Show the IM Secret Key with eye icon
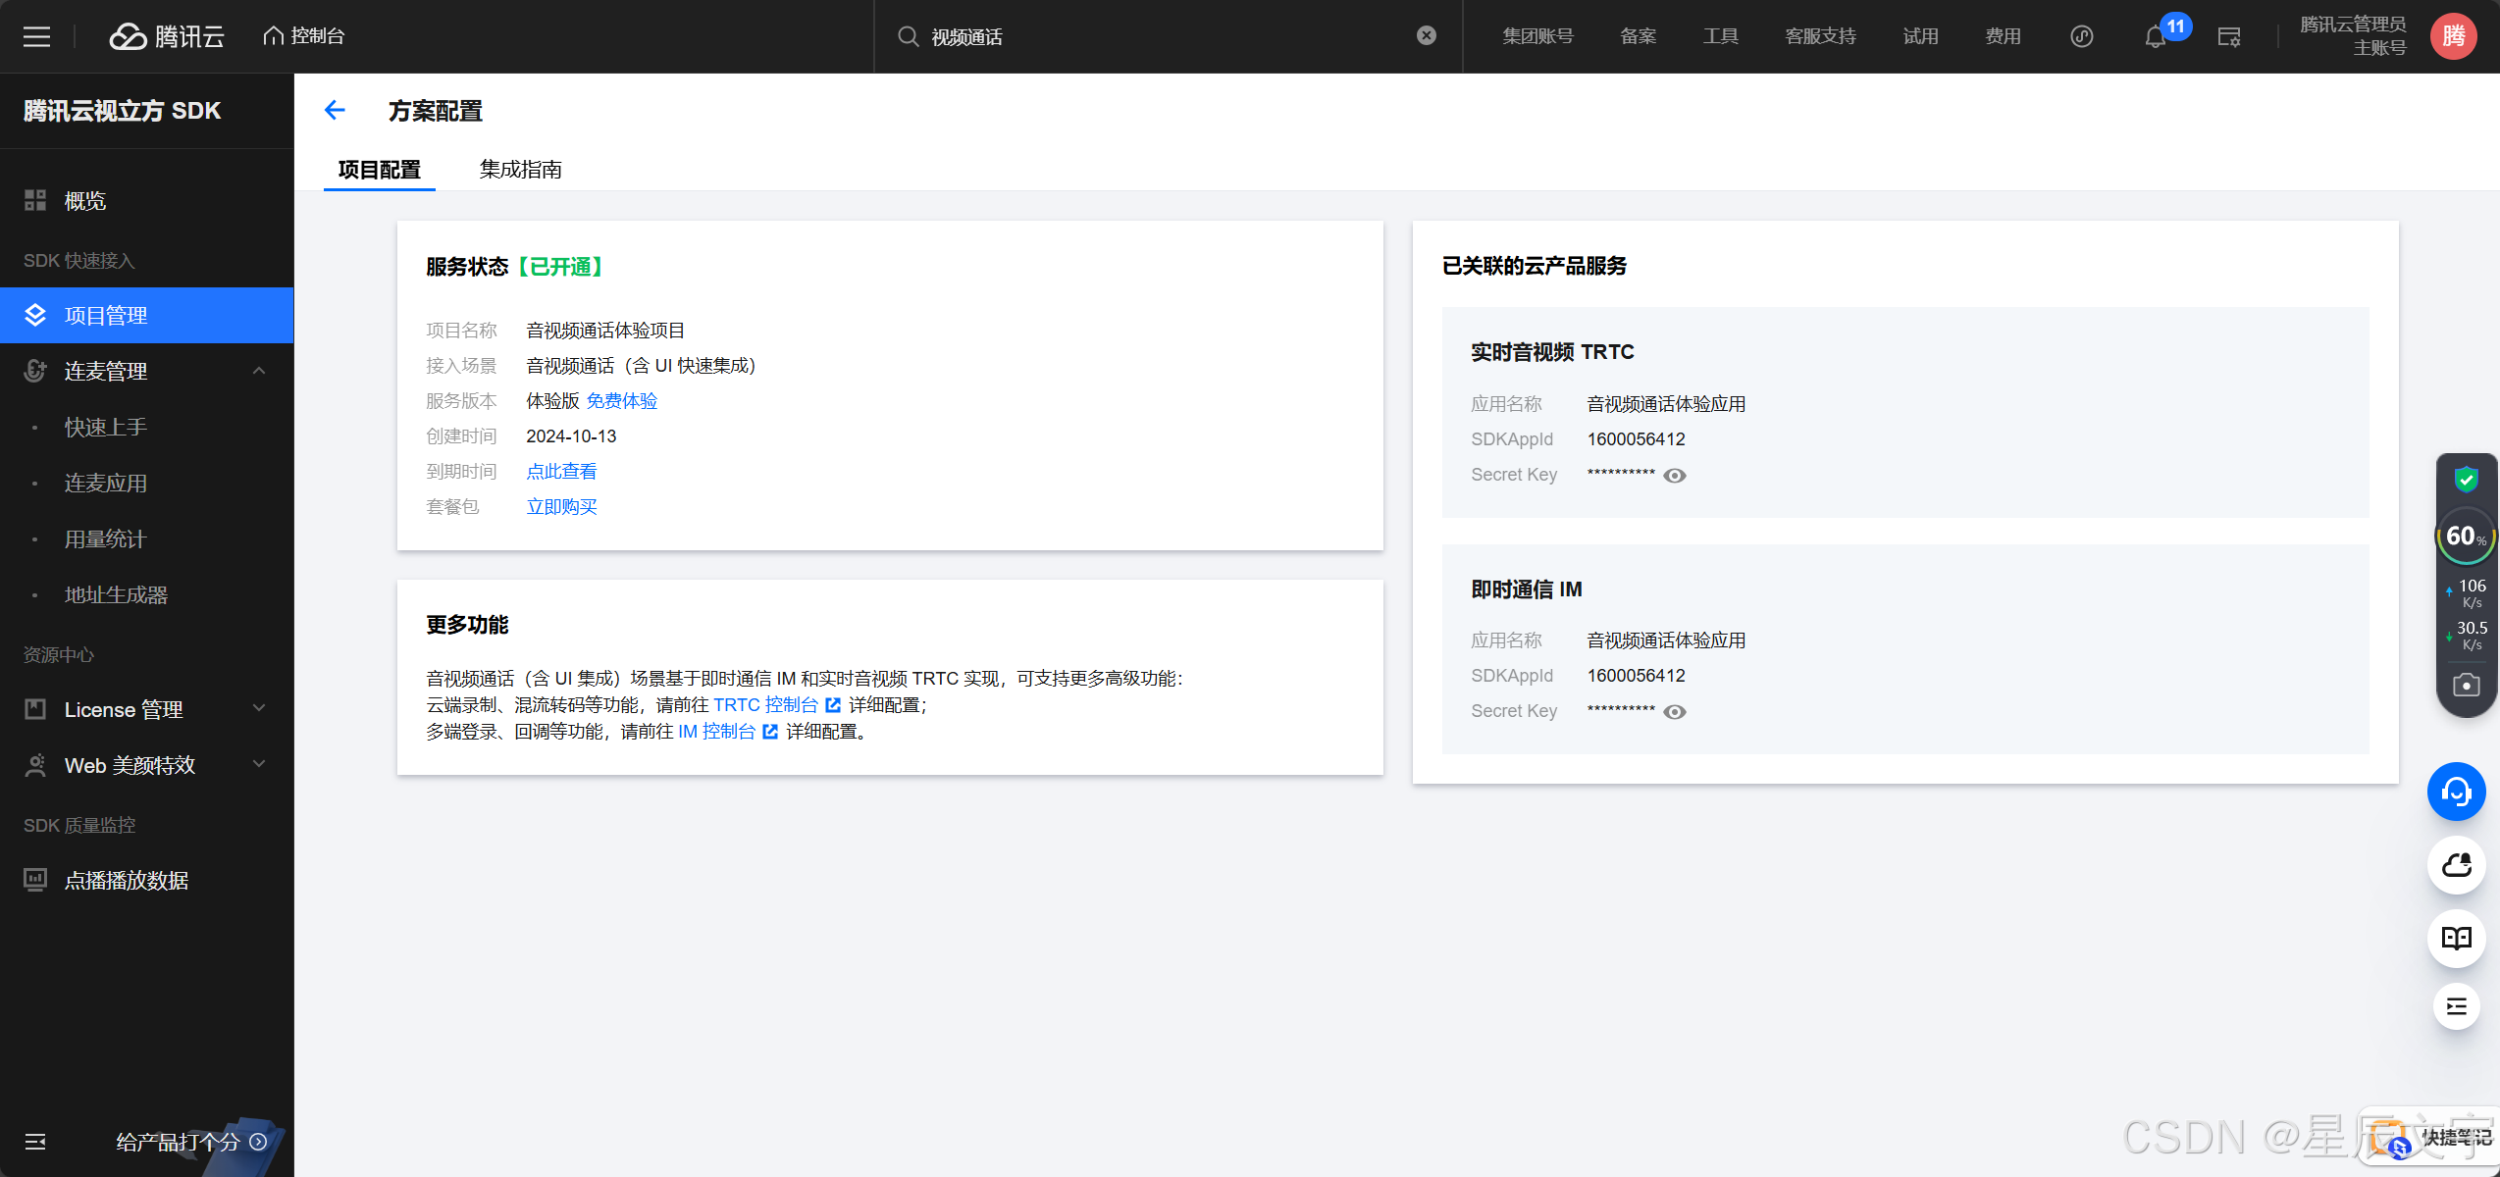This screenshot has height=1177, width=2500. click(1675, 712)
